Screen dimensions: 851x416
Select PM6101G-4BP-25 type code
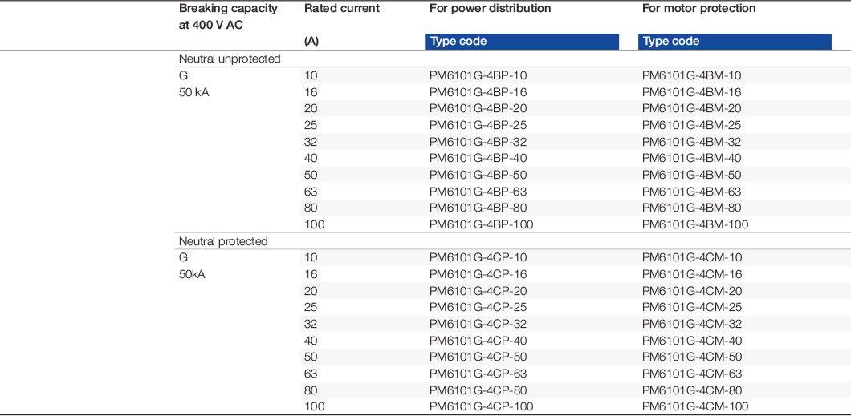click(x=478, y=125)
